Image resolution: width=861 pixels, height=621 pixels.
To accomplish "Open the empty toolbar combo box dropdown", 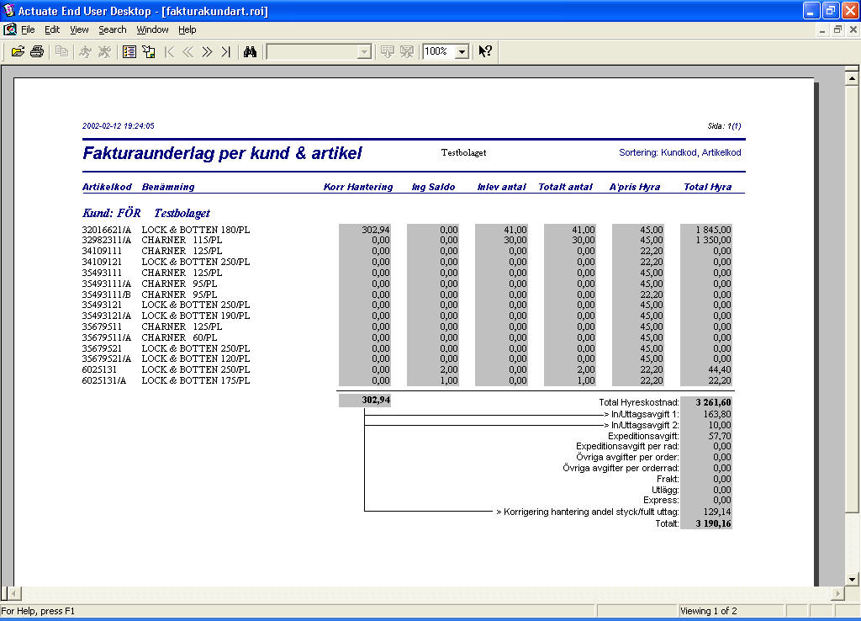I will [x=363, y=52].
